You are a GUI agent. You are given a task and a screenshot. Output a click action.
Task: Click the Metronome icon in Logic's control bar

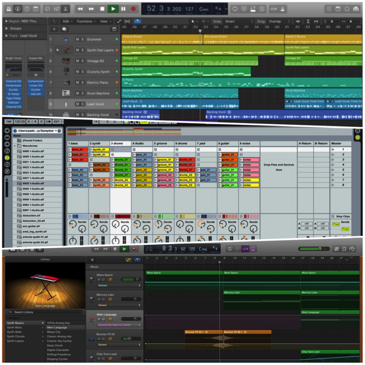tap(282, 9)
